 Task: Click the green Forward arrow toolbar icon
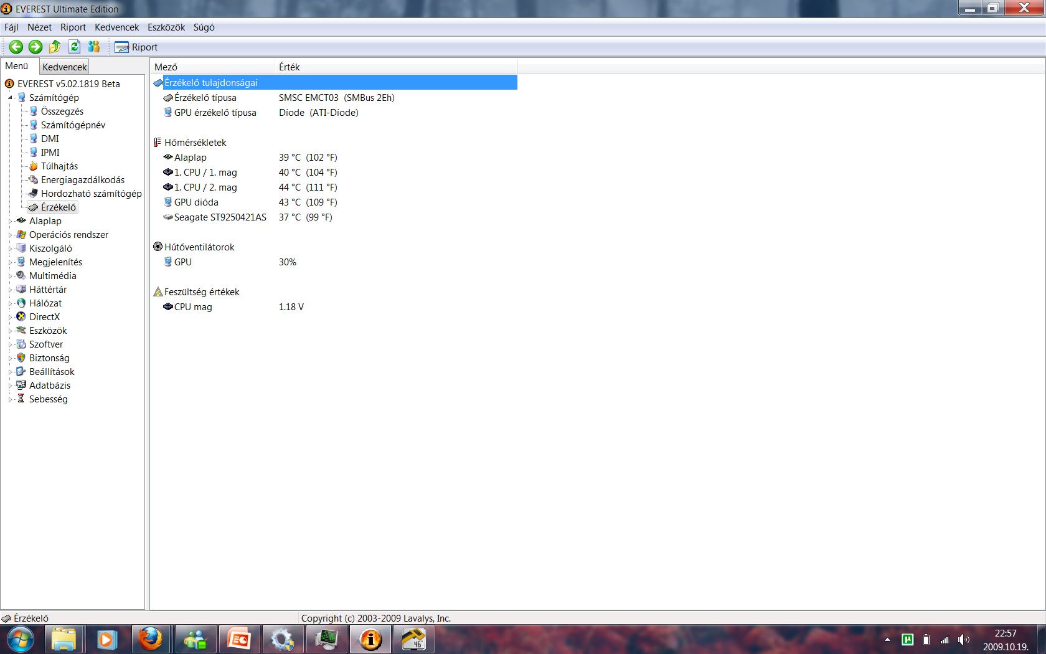pos(35,47)
